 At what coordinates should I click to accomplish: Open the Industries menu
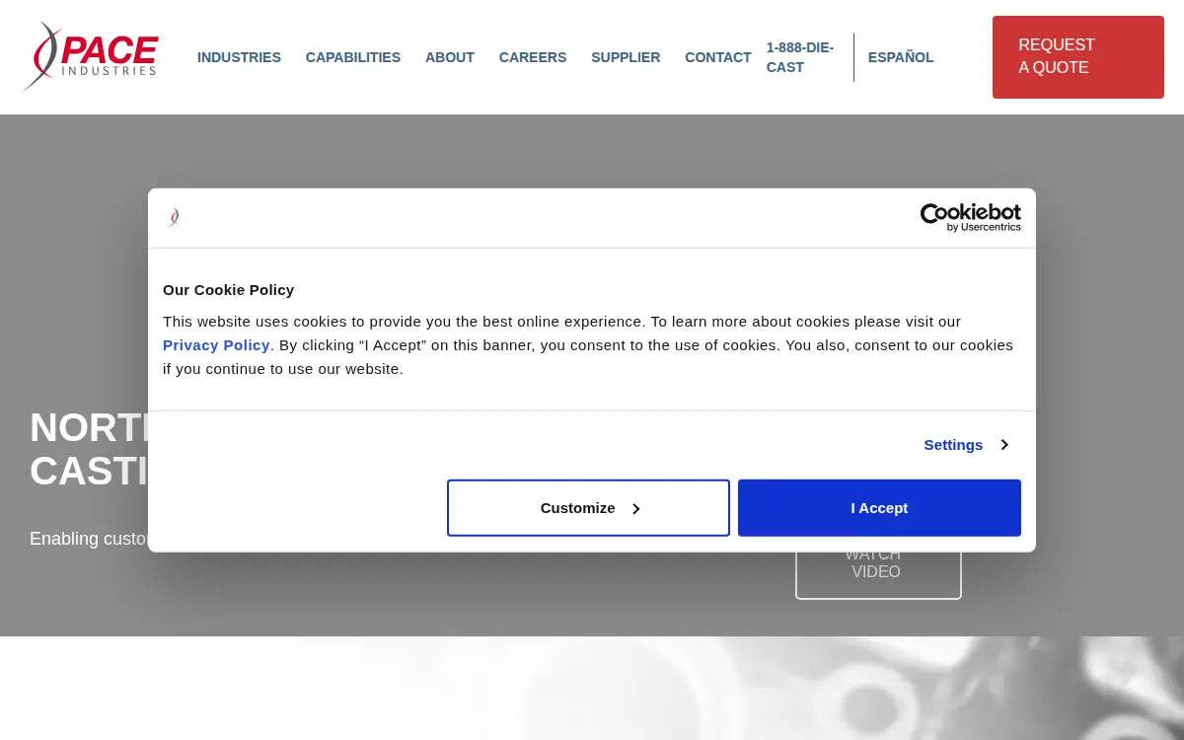pyautogui.click(x=239, y=57)
